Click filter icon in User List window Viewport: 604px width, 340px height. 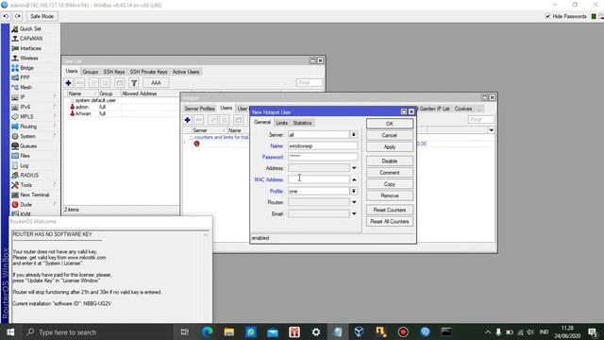pyautogui.click(x=134, y=83)
